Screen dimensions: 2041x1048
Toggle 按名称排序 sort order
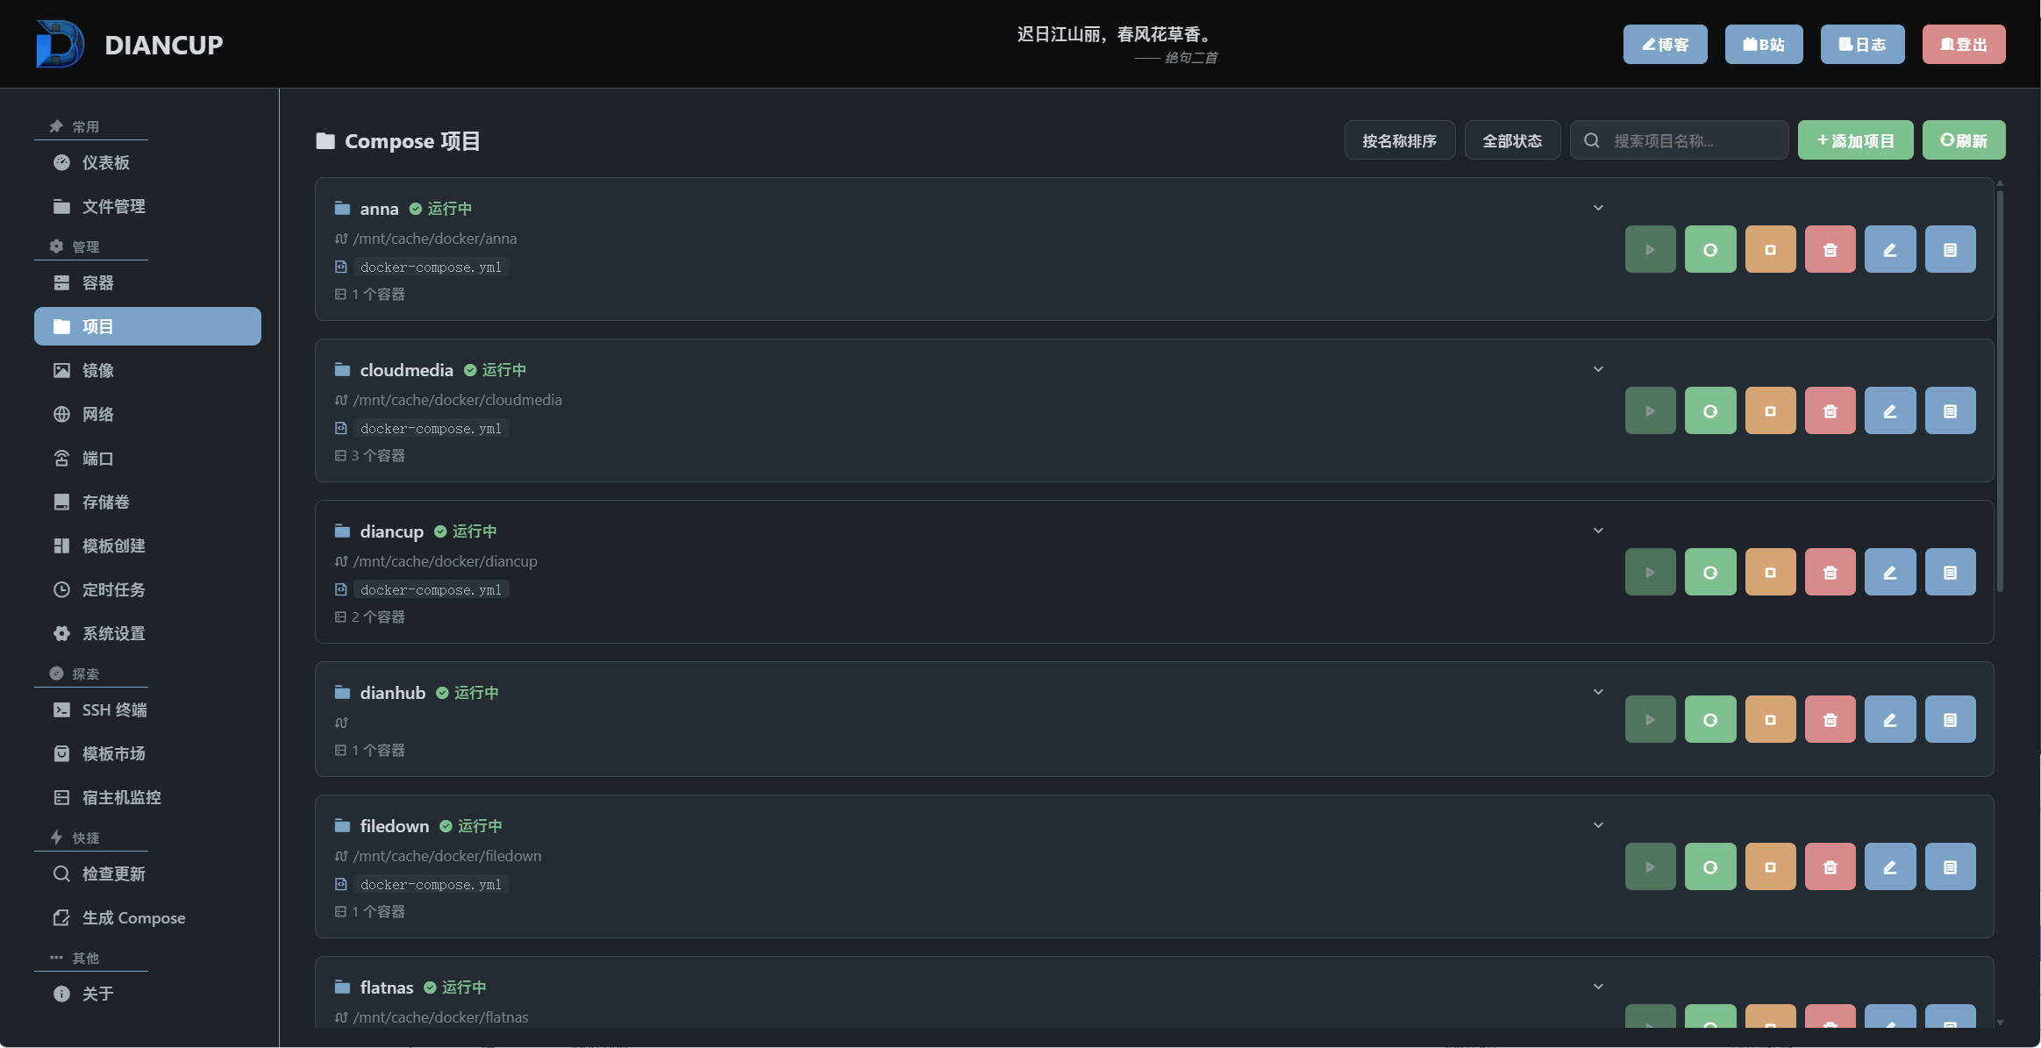pyautogui.click(x=1399, y=141)
